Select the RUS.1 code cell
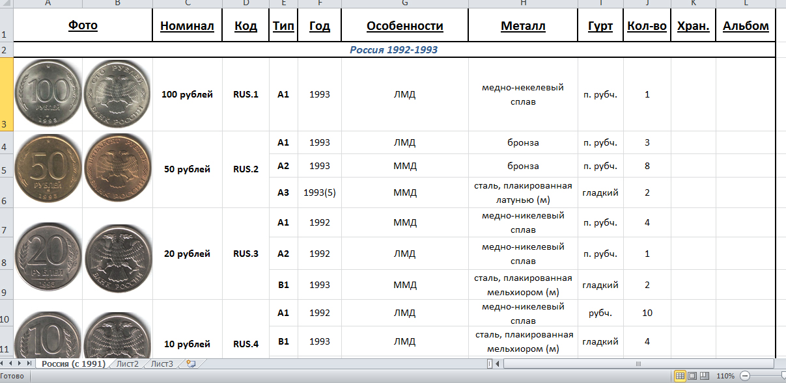This screenshot has width=786, height=383. pyautogui.click(x=246, y=94)
